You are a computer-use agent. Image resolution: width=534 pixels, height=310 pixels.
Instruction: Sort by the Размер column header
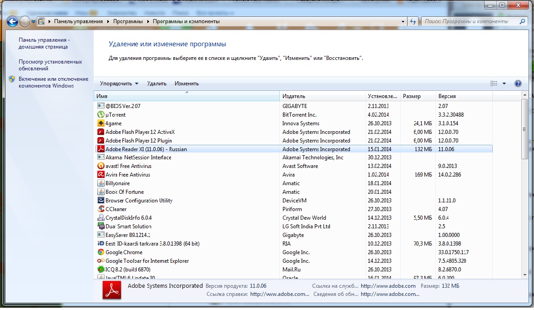(x=418, y=96)
